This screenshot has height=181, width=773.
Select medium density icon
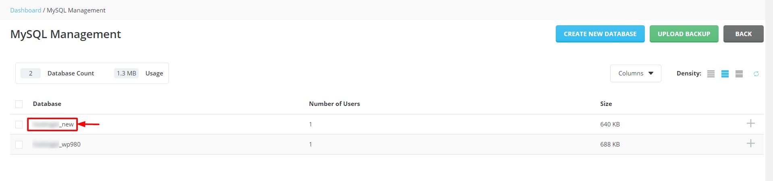point(725,74)
